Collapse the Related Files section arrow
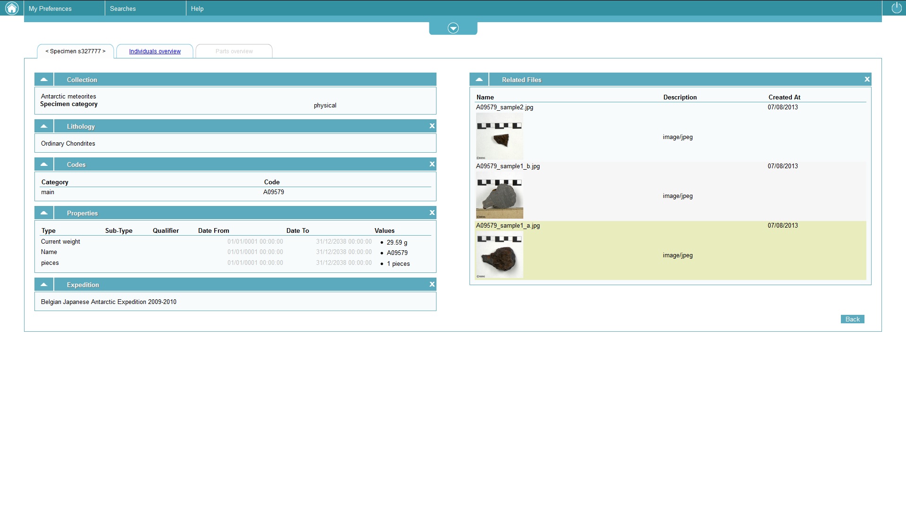This screenshot has height=509, width=906. click(x=479, y=79)
